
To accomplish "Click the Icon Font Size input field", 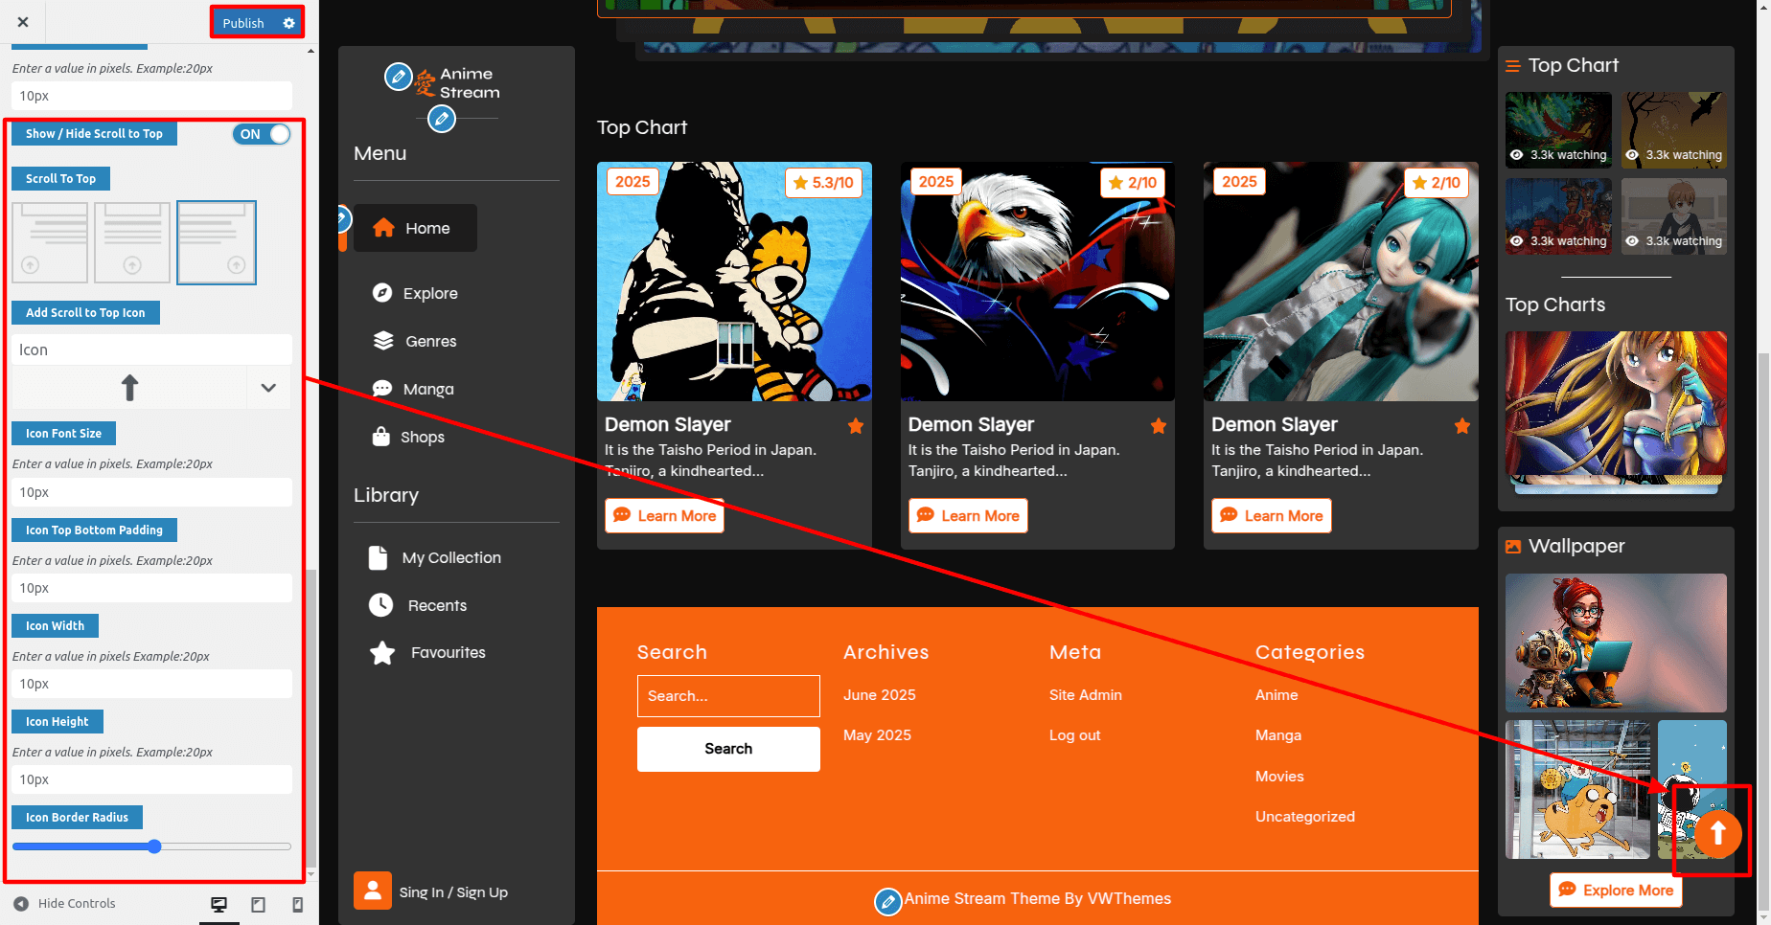I will 151,492.
